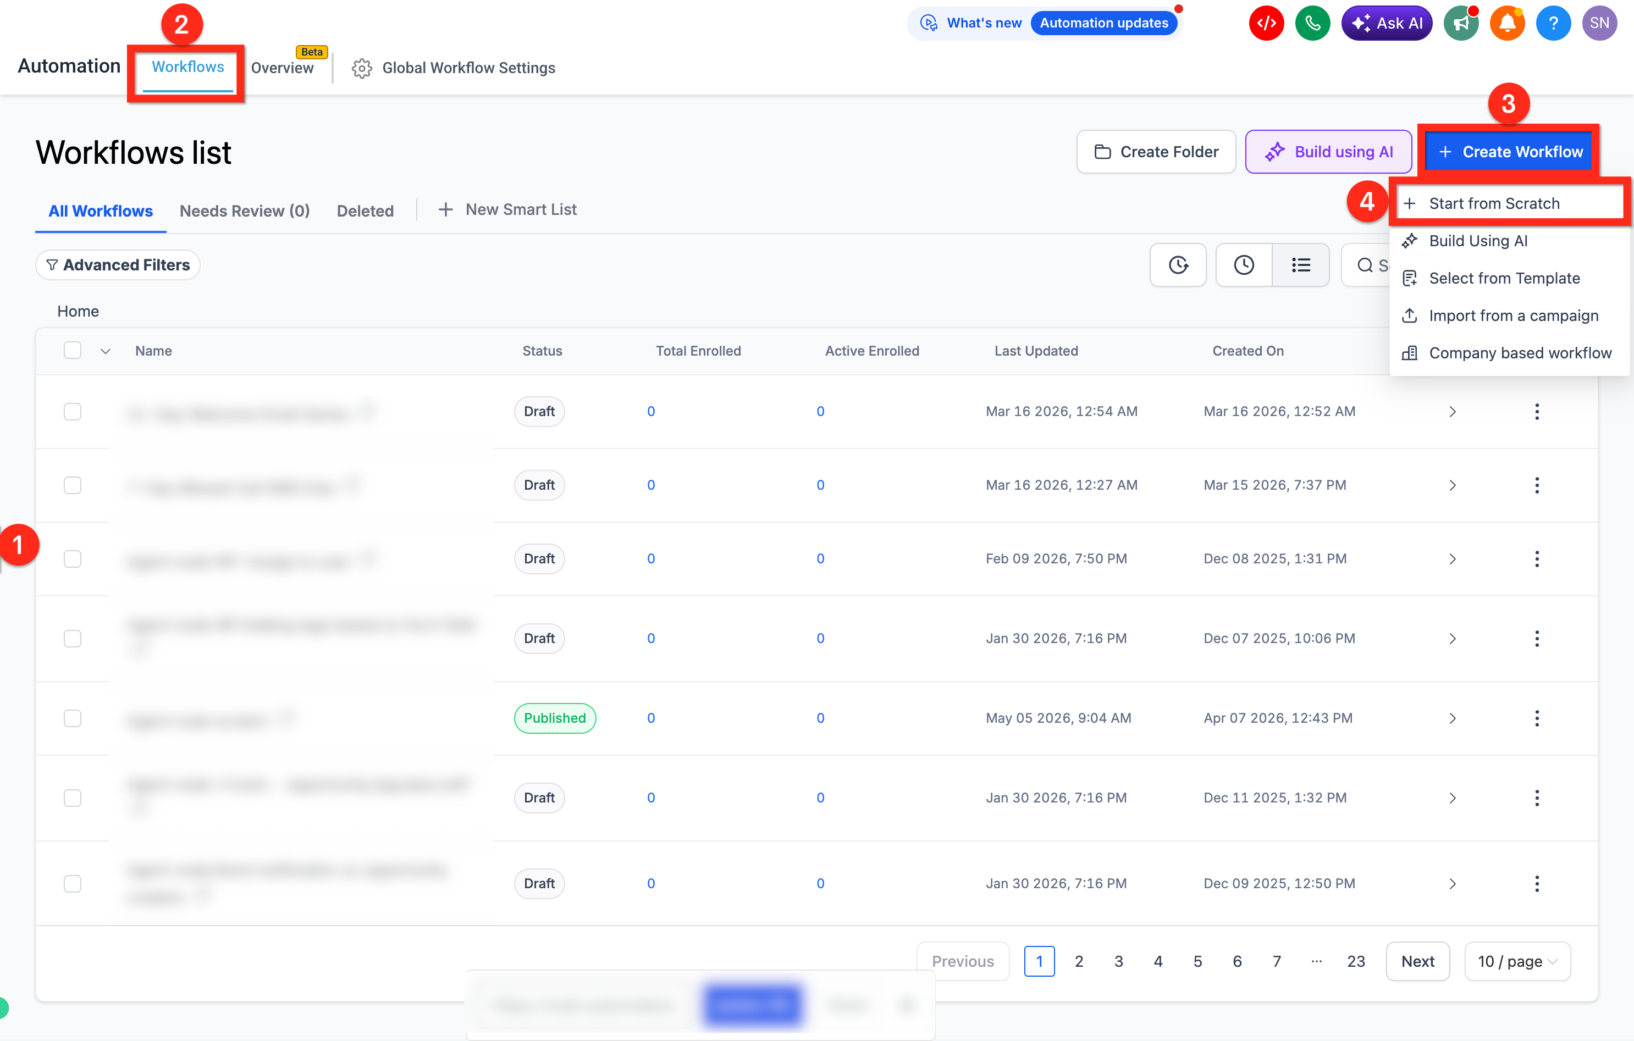This screenshot has width=1634, height=1041.
Task: Check the row updated Feb 09 2026, 7:50 PM
Action: click(x=73, y=560)
